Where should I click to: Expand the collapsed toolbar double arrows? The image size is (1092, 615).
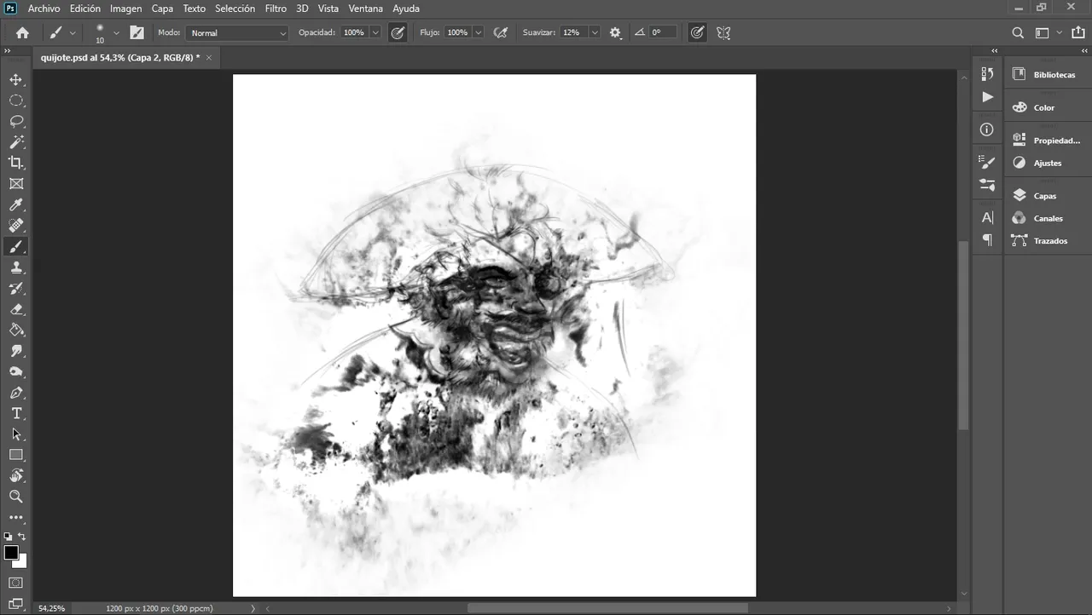(x=7, y=51)
